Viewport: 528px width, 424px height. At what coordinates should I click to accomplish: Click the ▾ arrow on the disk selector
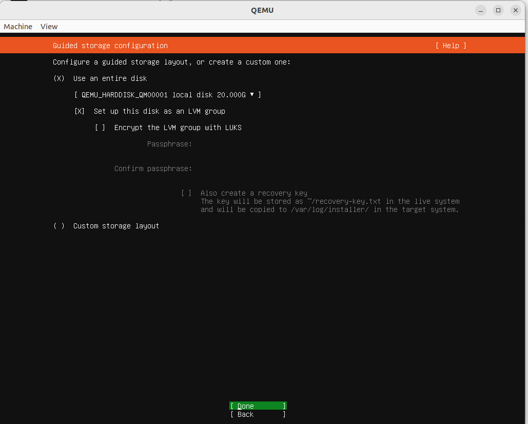(251, 95)
